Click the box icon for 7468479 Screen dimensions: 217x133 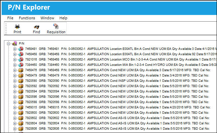click(x=21, y=75)
